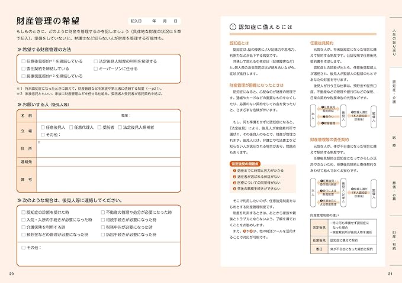Tick 預貯金などの管理が必要になった時

point(23,235)
